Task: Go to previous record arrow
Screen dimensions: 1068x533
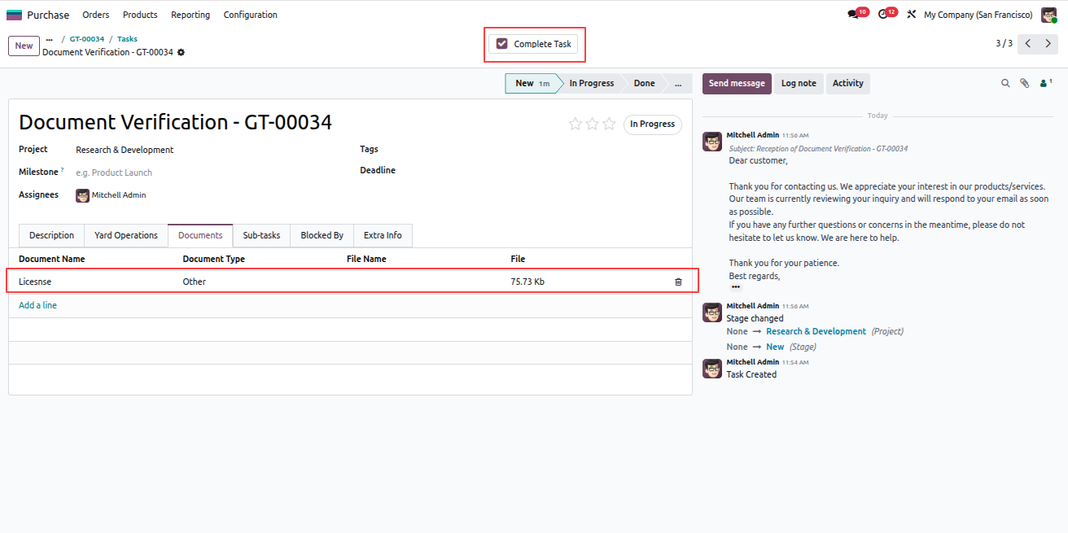Action: click(x=1028, y=44)
